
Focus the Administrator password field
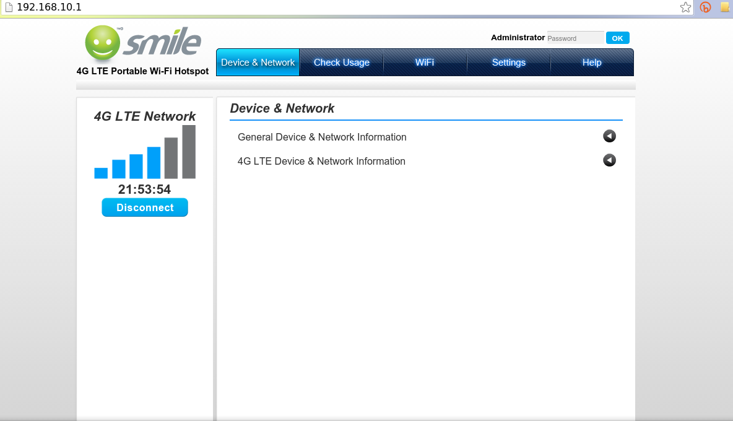[x=575, y=38]
